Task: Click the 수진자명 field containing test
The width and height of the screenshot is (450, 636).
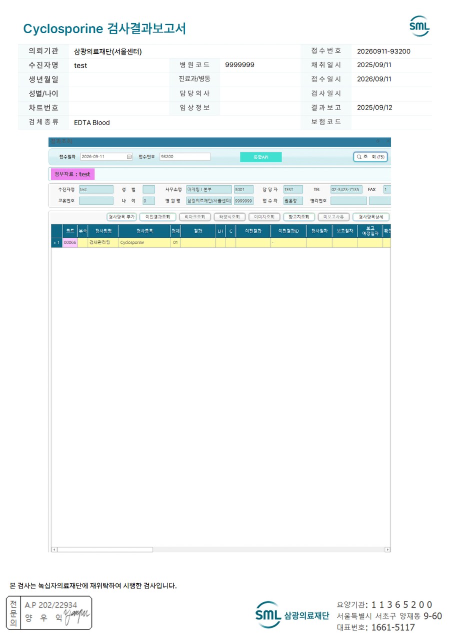Action: [x=96, y=190]
